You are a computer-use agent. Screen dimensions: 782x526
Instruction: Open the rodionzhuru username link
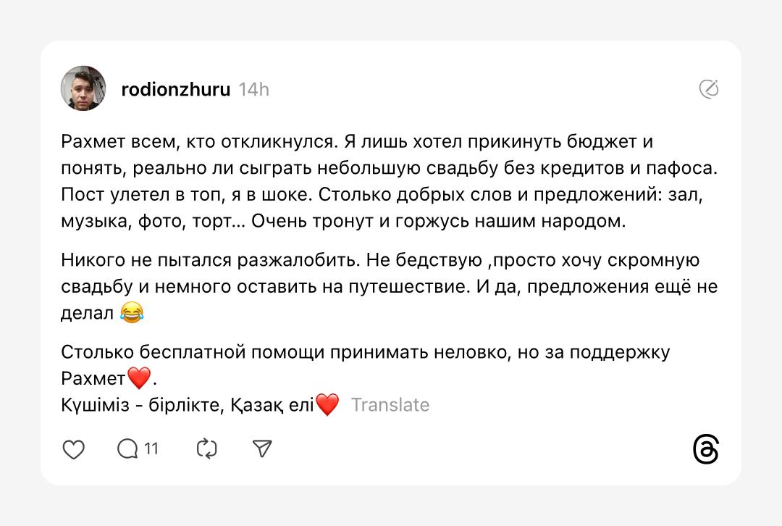[176, 89]
